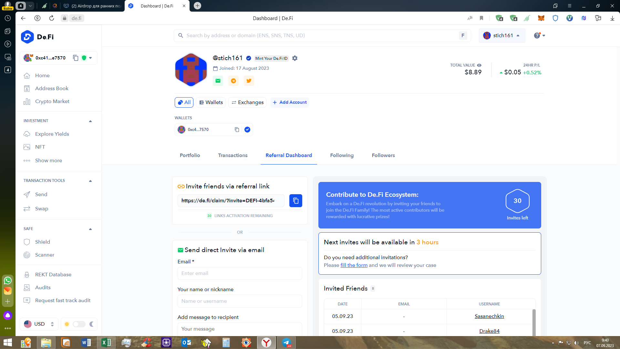
Task: Click the green email icon on profile
Action: click(218, 81)
